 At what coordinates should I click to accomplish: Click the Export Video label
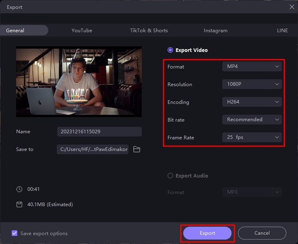tap(192, 50)
